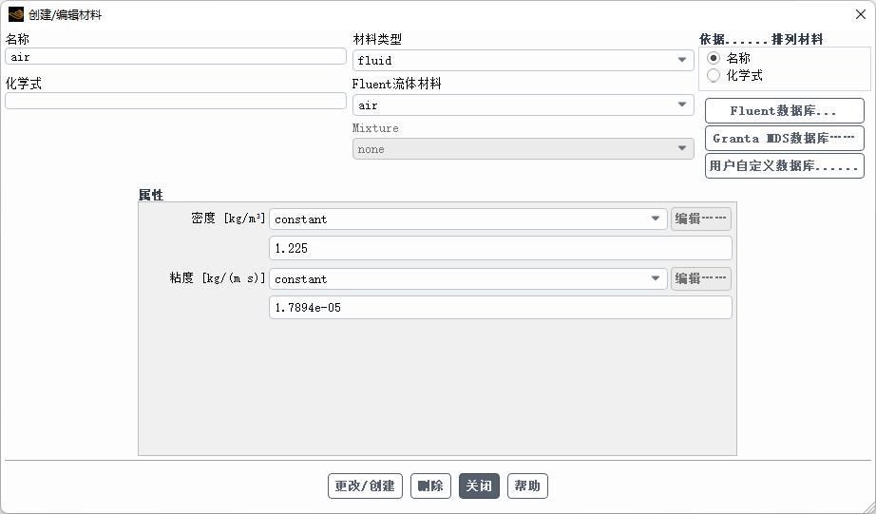This screenshot has height=514, width=876.
Task: Click the 删除 button
Action: click(430, 486)
